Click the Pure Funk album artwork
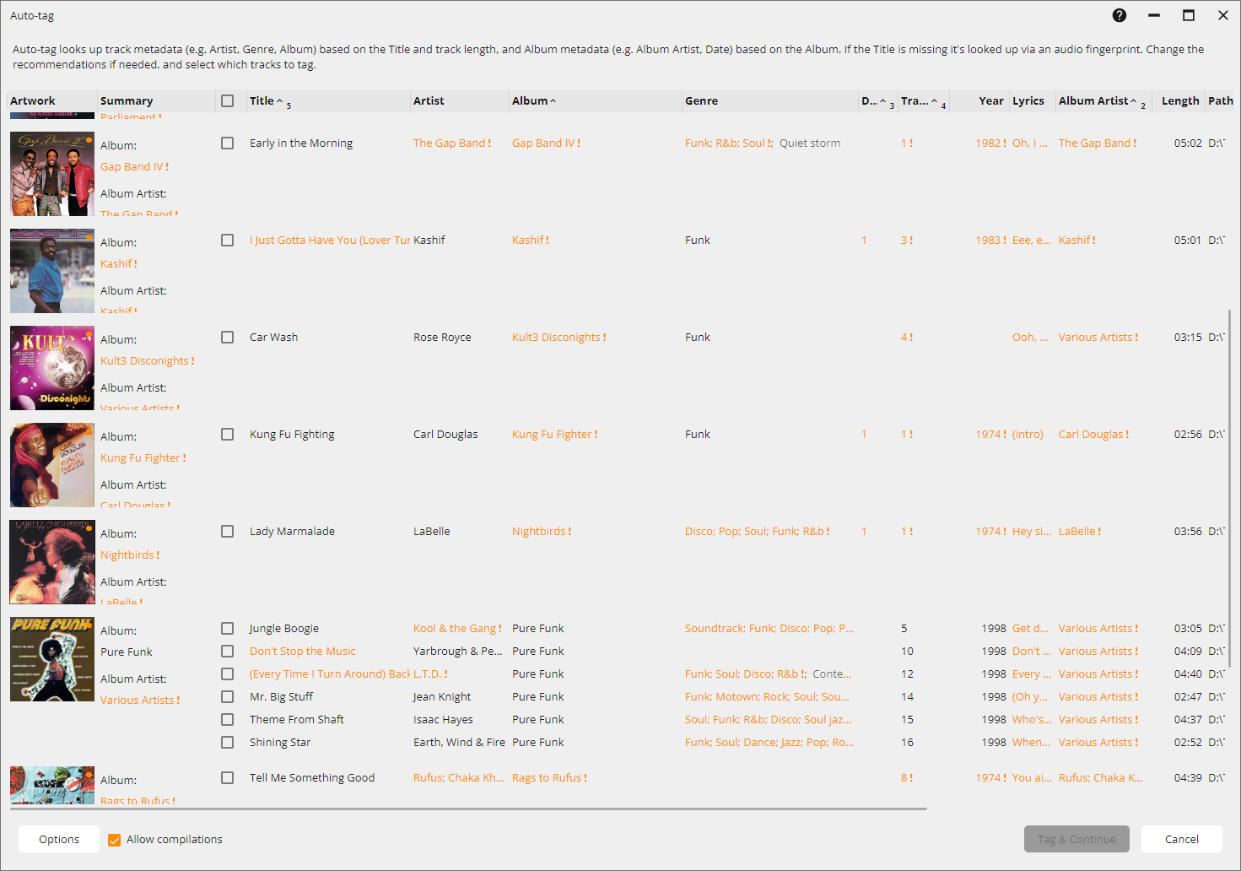 coord(52,659)
